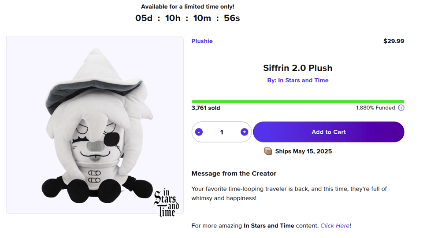423x238 pixels.
Task: Click the Ships May 15, 2025 text
Action: 303,151
